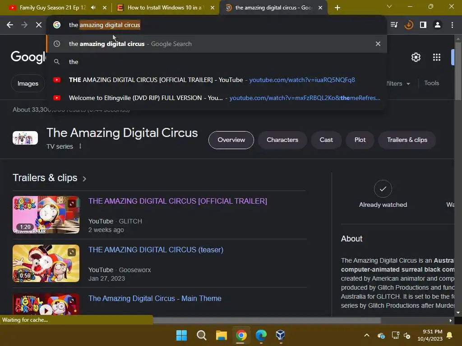Screen dimensions: 462x346
Task: Play the official trailer thumbnail
Action: [46, 214]
